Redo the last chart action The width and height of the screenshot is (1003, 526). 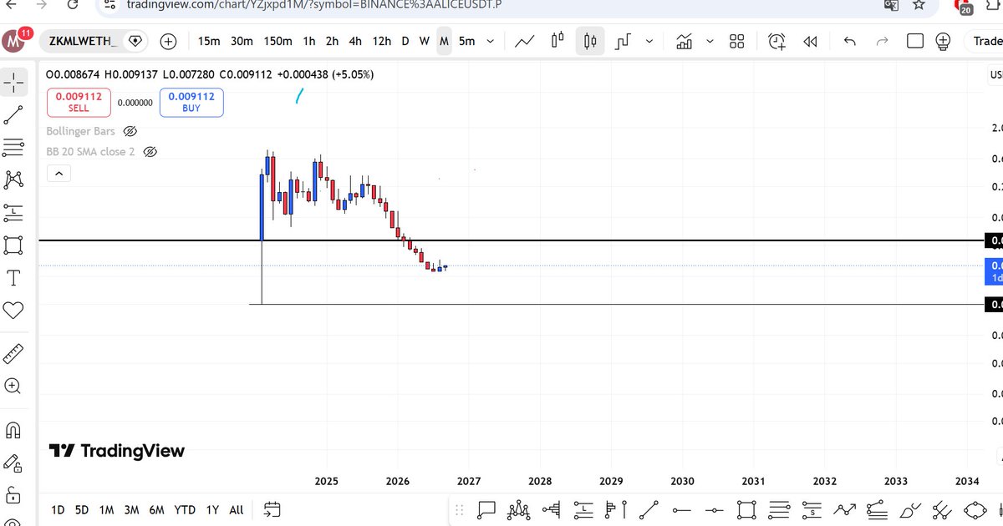882,41
